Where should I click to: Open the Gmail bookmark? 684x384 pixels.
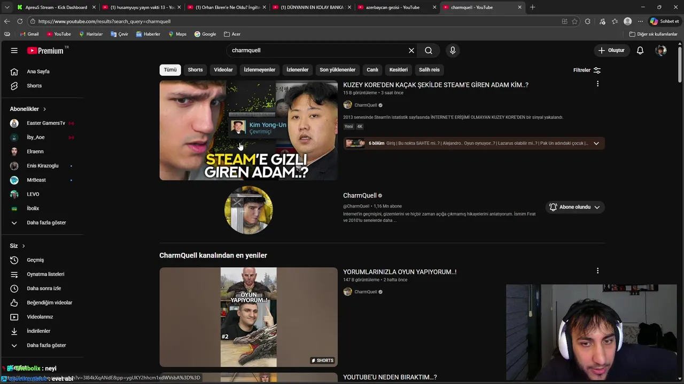point(29,34)
